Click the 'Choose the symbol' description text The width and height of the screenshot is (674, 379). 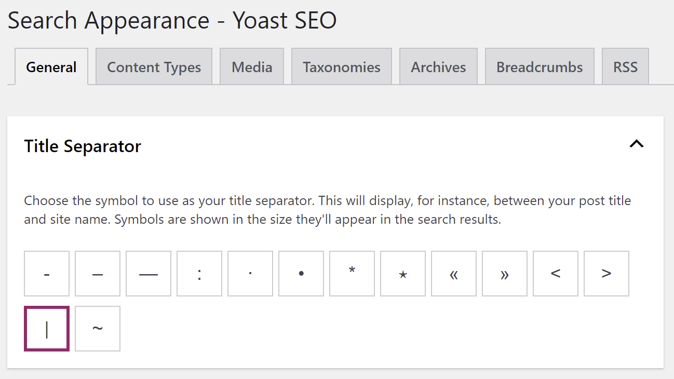pyautogui.click(x=328, y=210)
